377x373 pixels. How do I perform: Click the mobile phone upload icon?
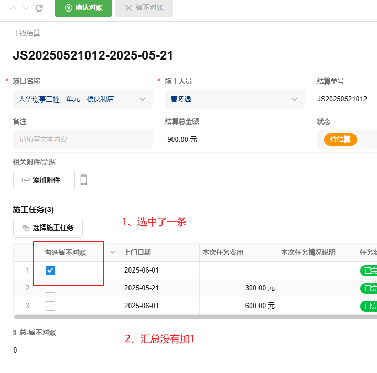[x=83, y=180]
